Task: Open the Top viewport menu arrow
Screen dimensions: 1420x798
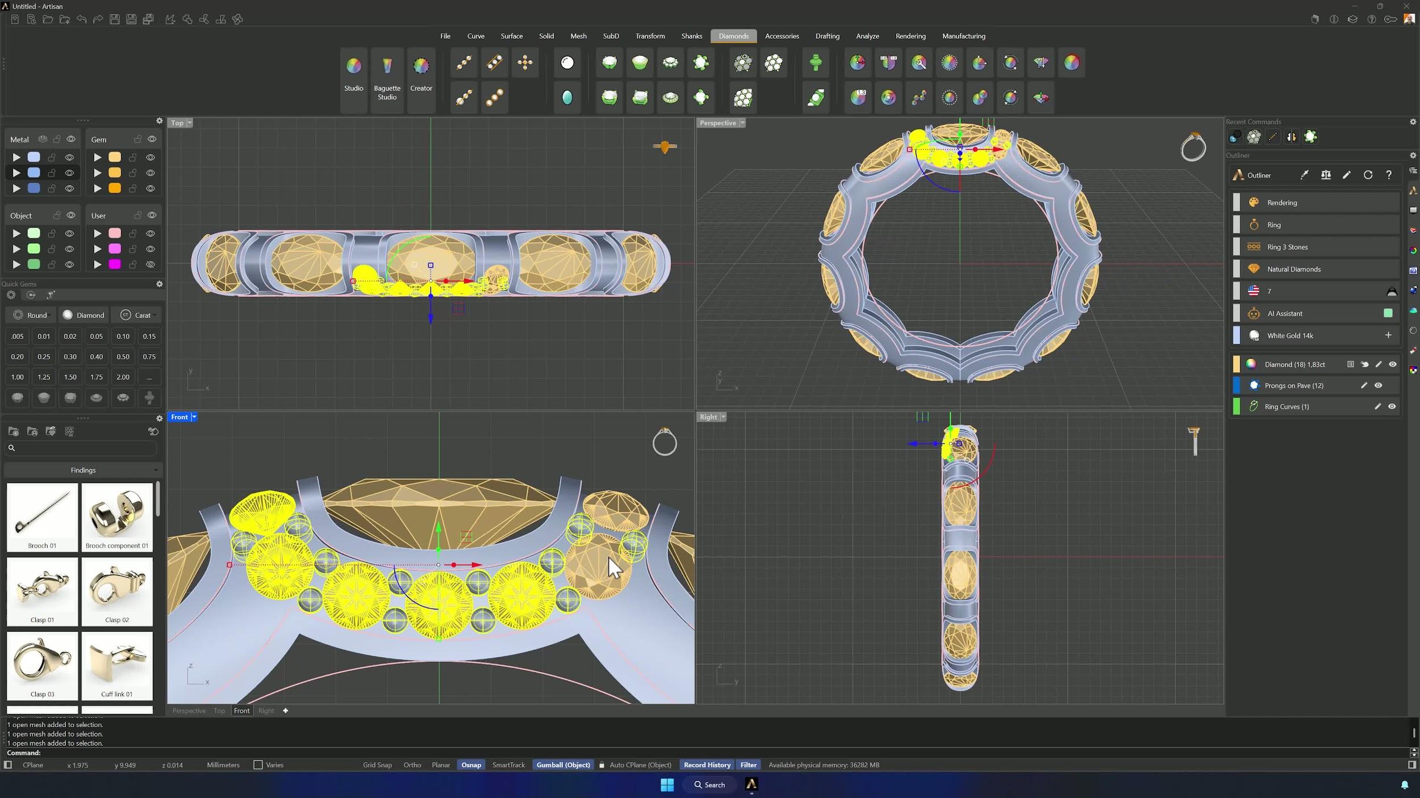Action: coord(189,123)
